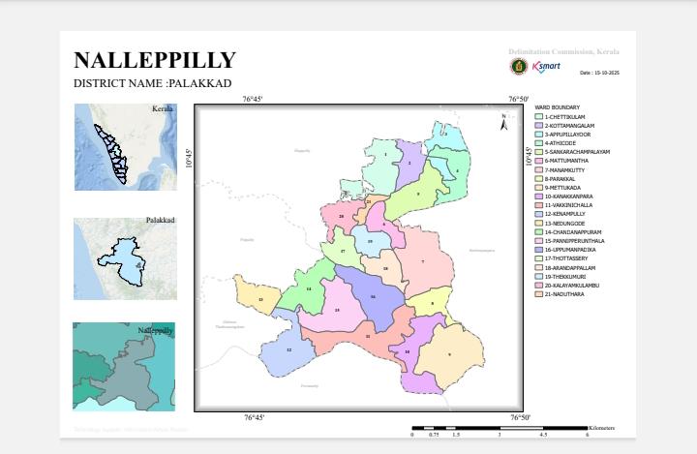Viewport: 697px width, 454px height.
Task: Select the 15-PANNIPPERUNTHALA legend color box
Action: pyautogui.click(x=539, y=241)
